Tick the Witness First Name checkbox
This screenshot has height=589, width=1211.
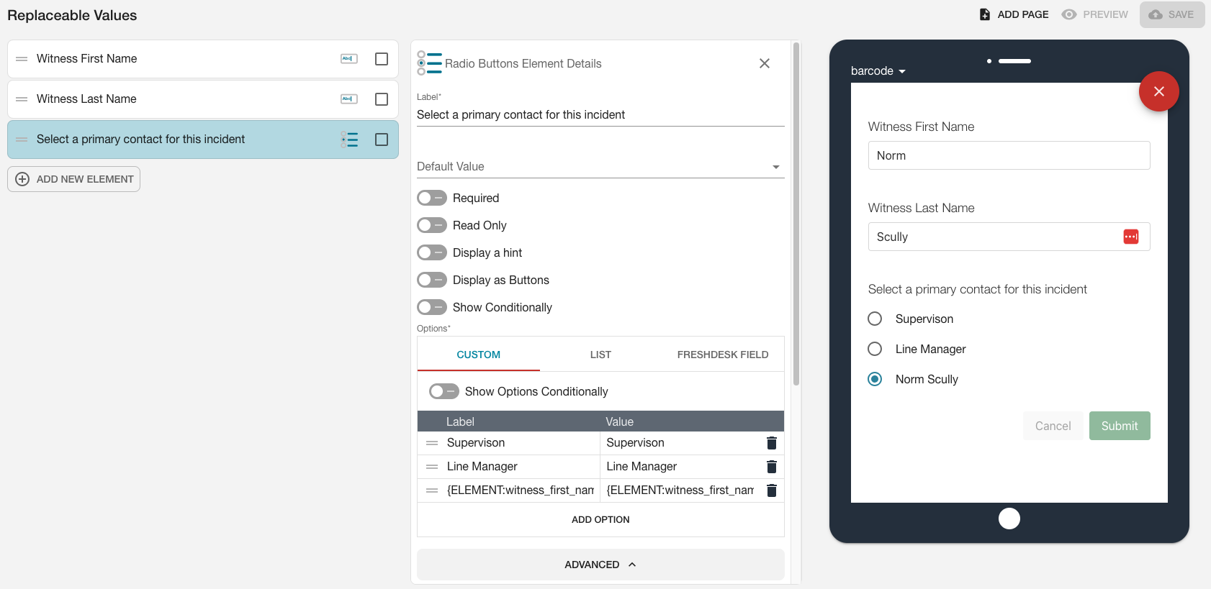point(382,59)
